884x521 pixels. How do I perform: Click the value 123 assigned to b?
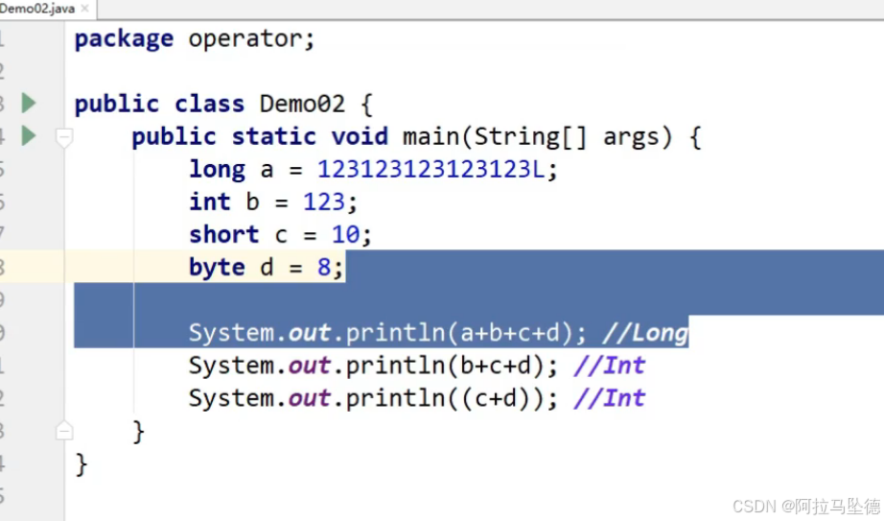pyautogui.click(x=324, y=202)
